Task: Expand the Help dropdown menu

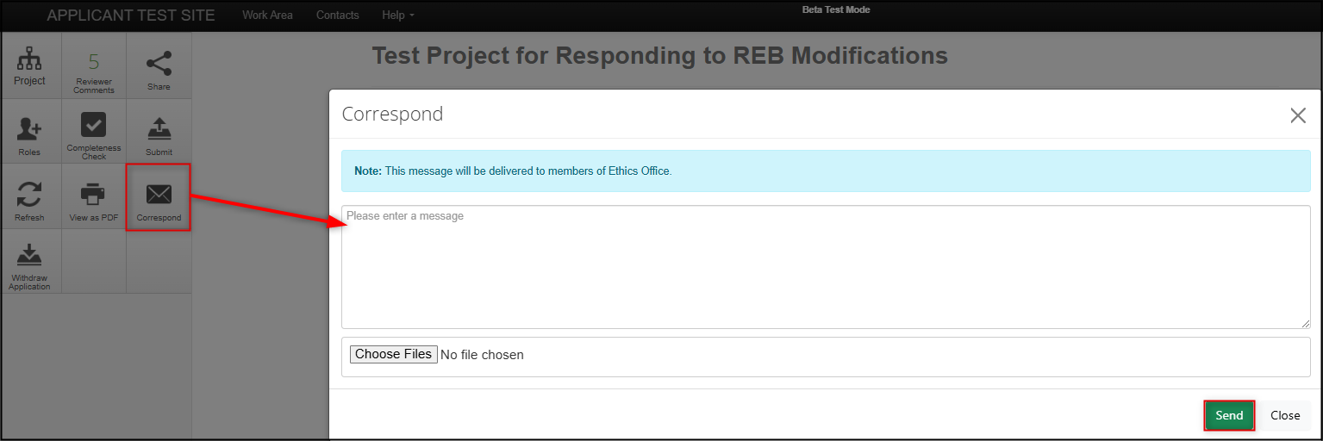Action: point(397,15)
